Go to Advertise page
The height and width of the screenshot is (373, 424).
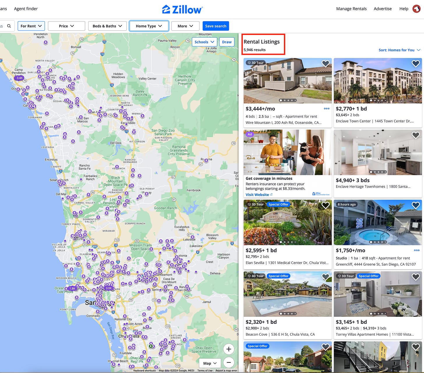tap(383, 9)
